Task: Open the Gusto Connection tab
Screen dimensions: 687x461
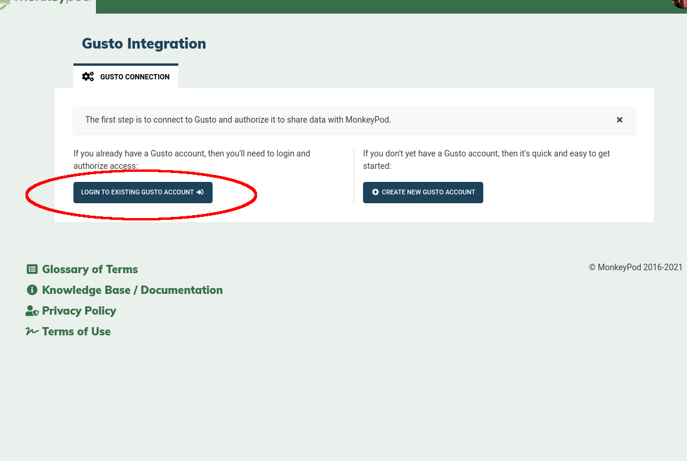Action: pos(126,76)
